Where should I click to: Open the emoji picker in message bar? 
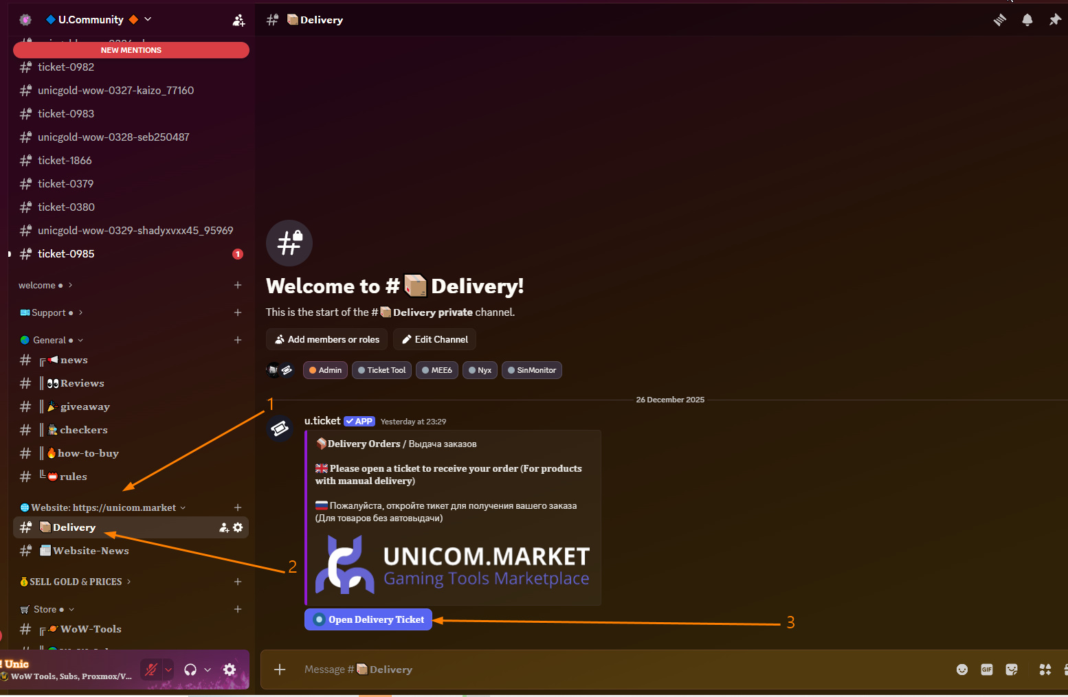[x=962, y=670]
